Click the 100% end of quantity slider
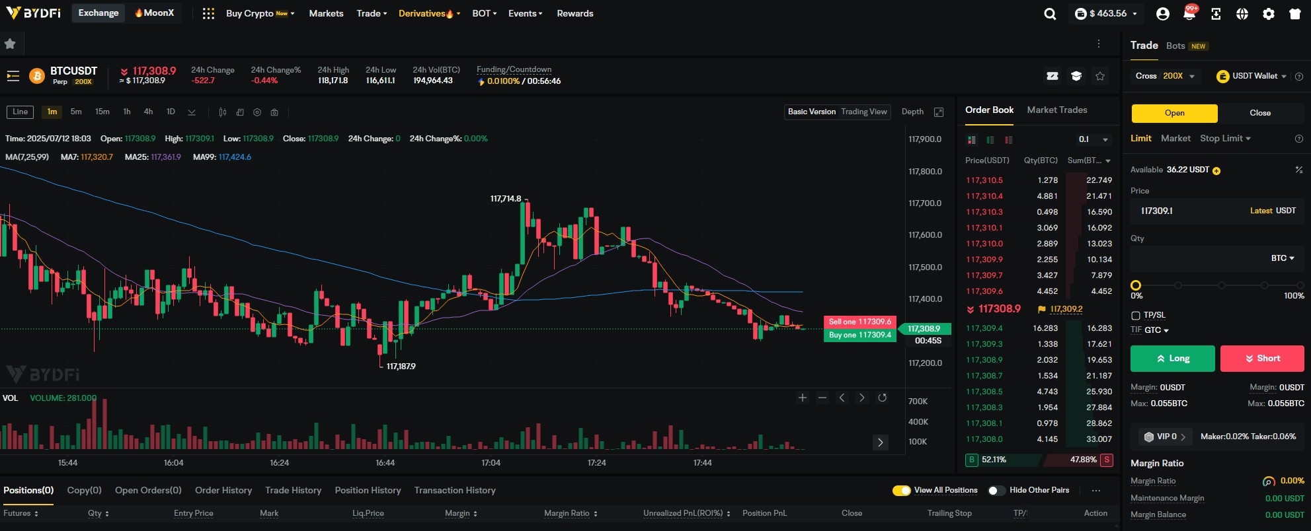This screenshot has height=531, width=1311. pyautogui.click(x=1302, y=285)
